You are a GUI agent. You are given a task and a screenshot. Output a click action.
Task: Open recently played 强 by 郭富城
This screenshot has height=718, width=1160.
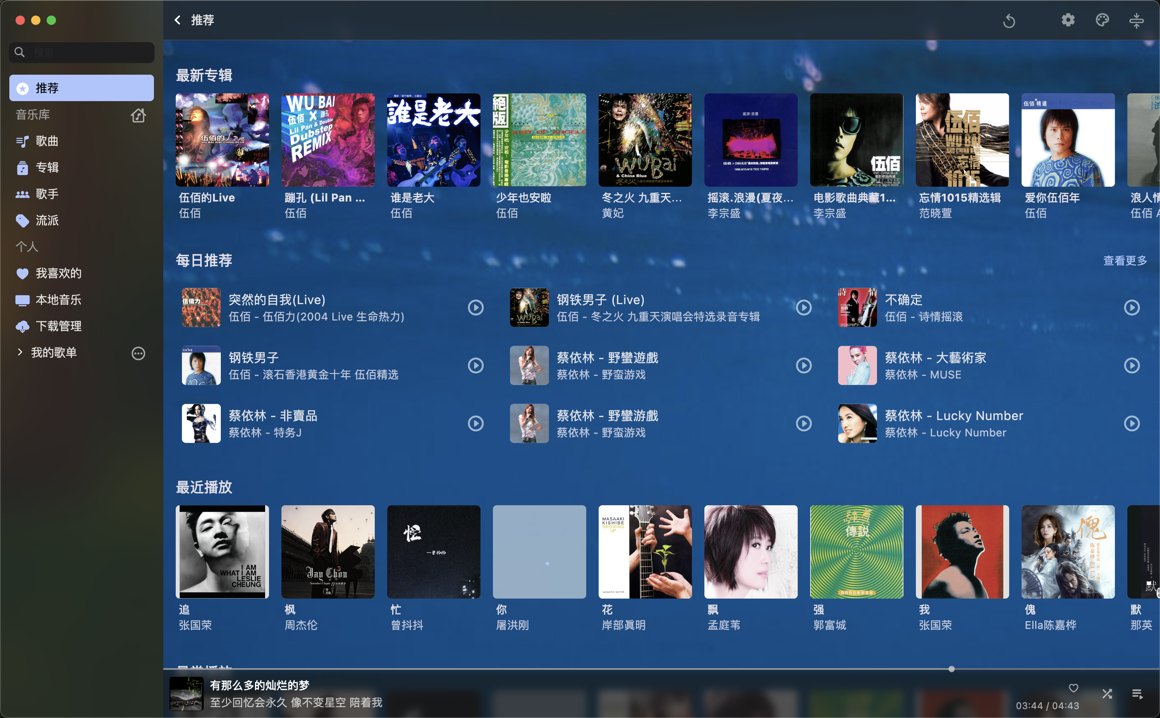coord(857,552)
